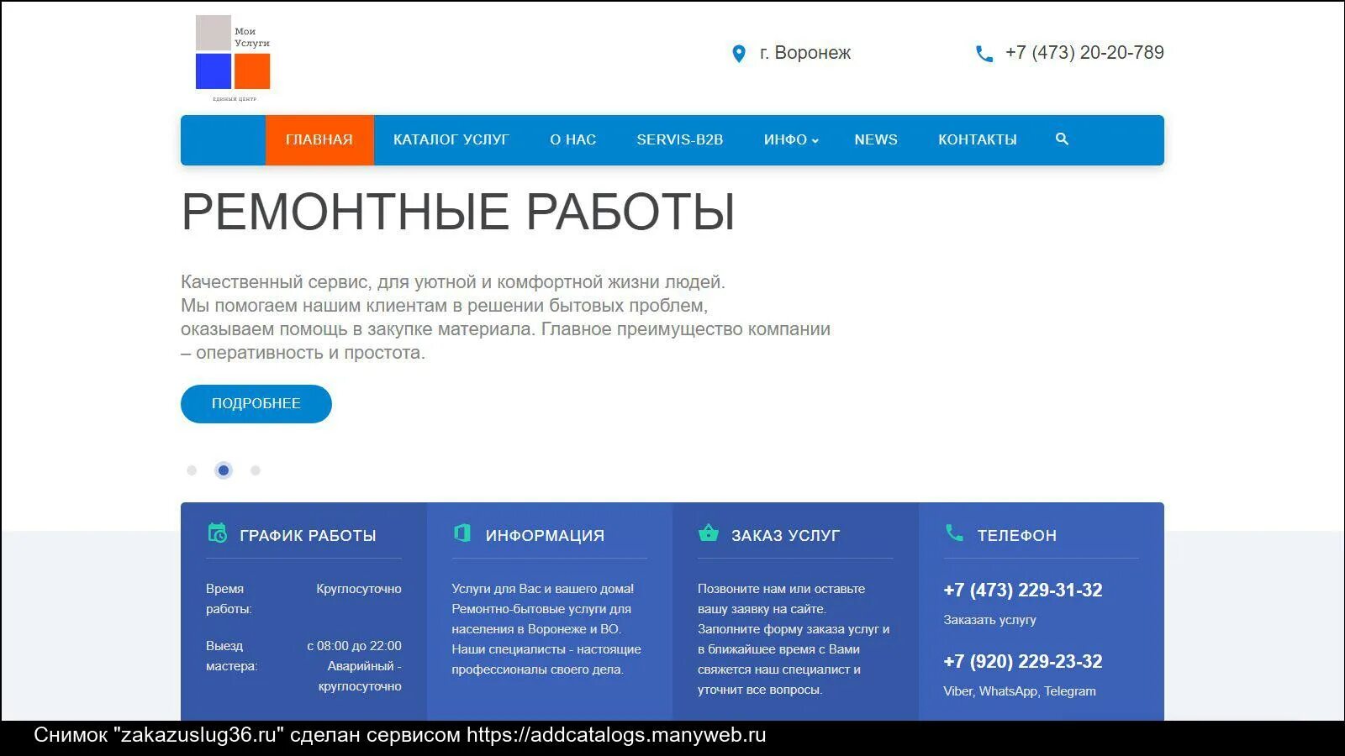This screenshot has height=756, width=1345.
Task: Click the phone number +7 (473) 229-31-32
Action: (1023, 590)
